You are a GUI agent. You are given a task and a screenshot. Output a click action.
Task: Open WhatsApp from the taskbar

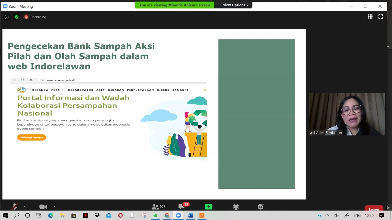click(x=155, y=215)
